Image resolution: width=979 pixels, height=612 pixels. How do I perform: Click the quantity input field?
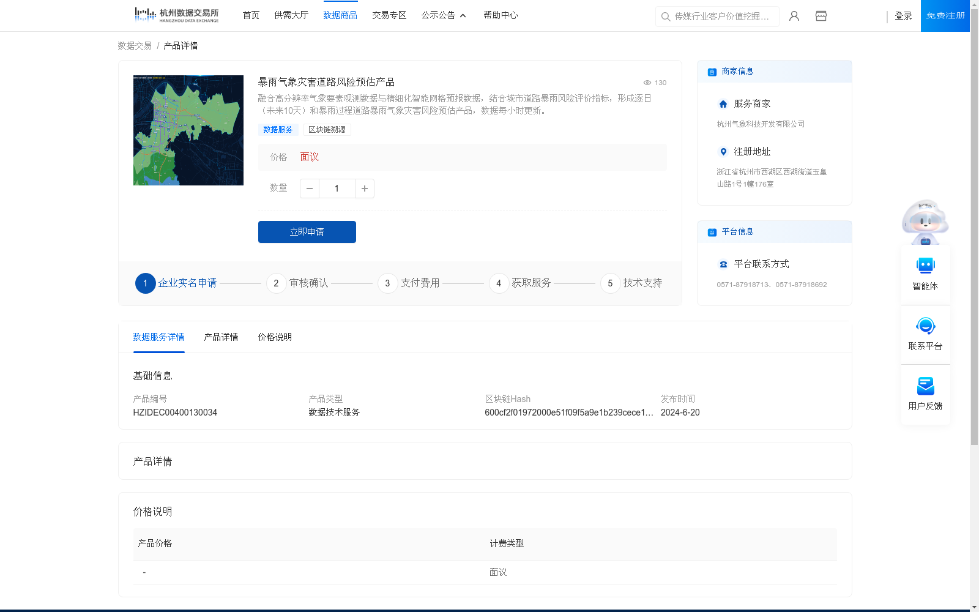pos(337,188)
